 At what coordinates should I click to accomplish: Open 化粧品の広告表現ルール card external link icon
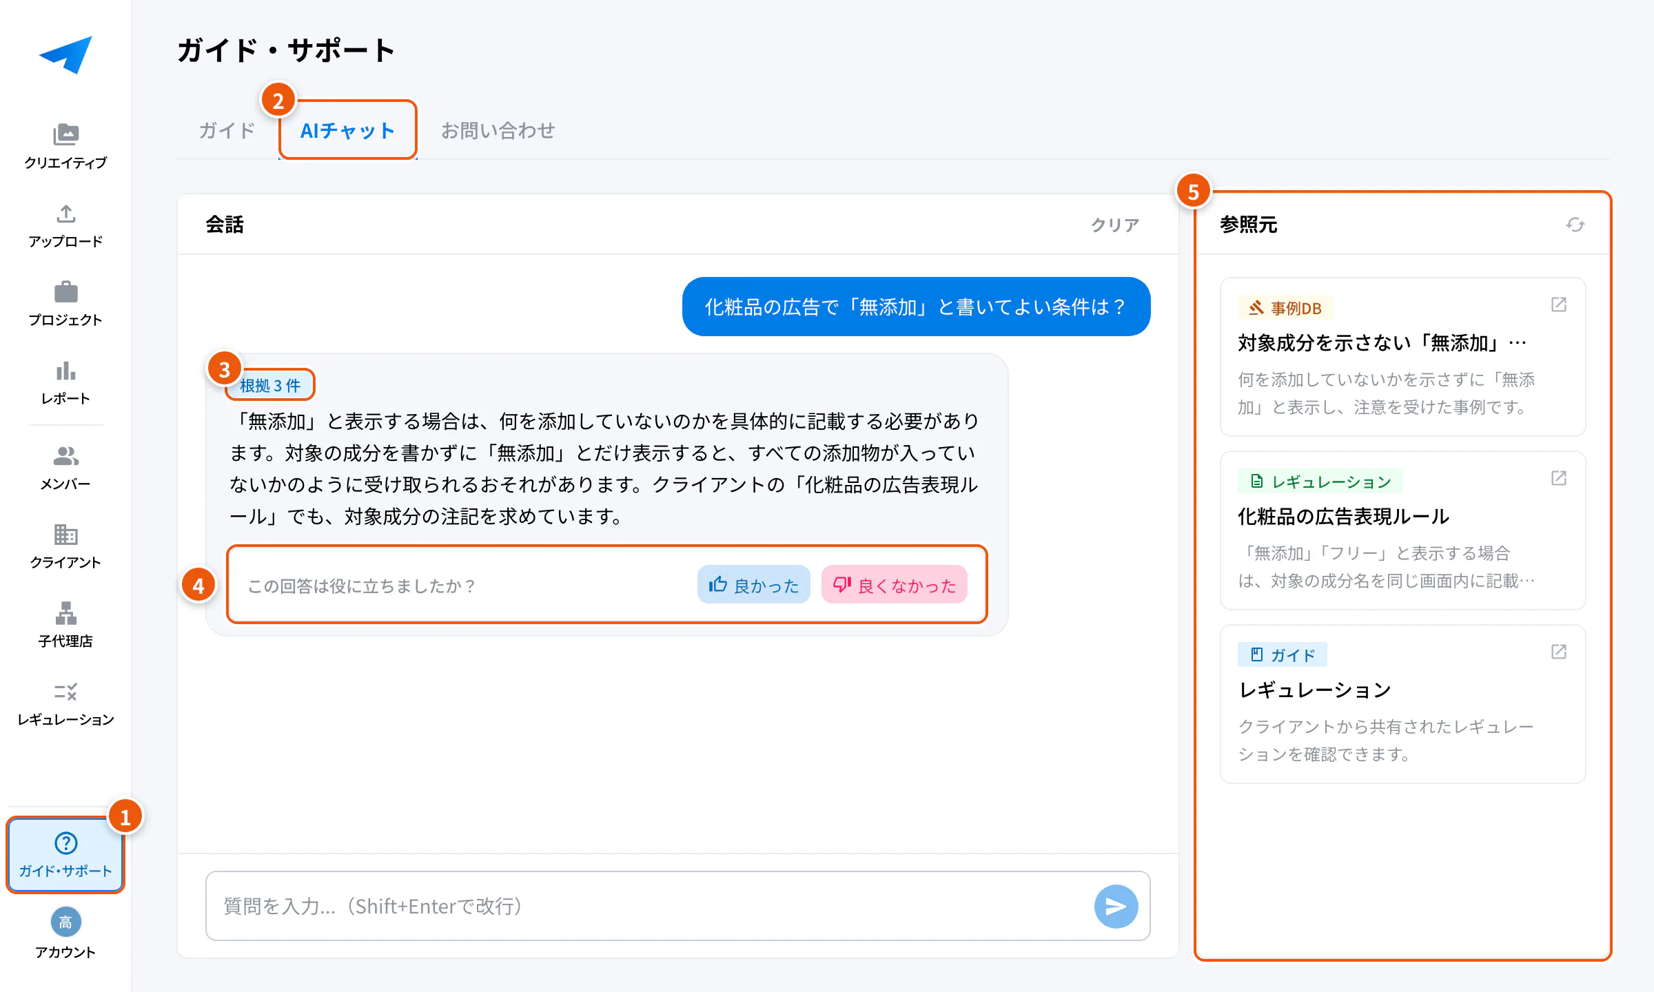pos(1559,478)
